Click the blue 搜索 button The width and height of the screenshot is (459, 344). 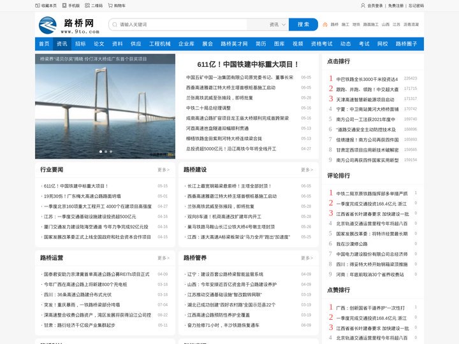tap(303, 25)
